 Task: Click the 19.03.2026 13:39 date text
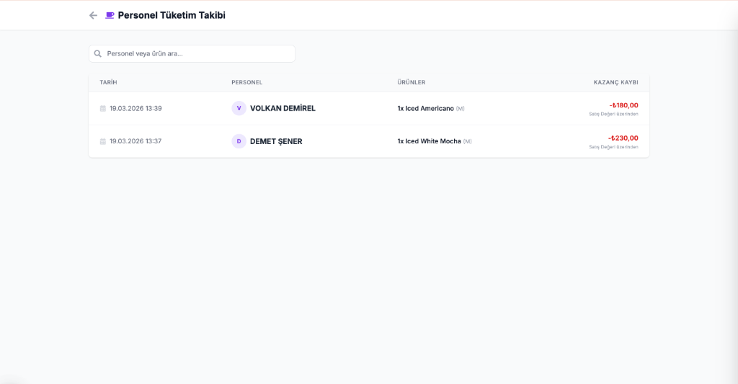[x=135, y=108]
